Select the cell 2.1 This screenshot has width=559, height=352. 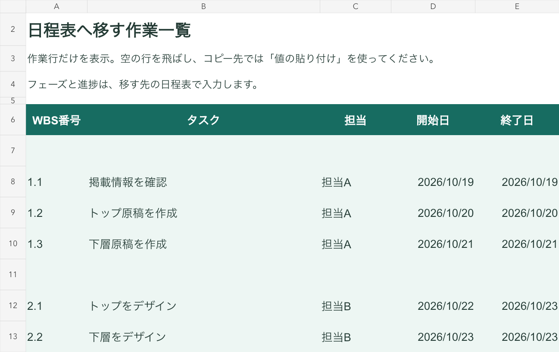coord(56,306)
